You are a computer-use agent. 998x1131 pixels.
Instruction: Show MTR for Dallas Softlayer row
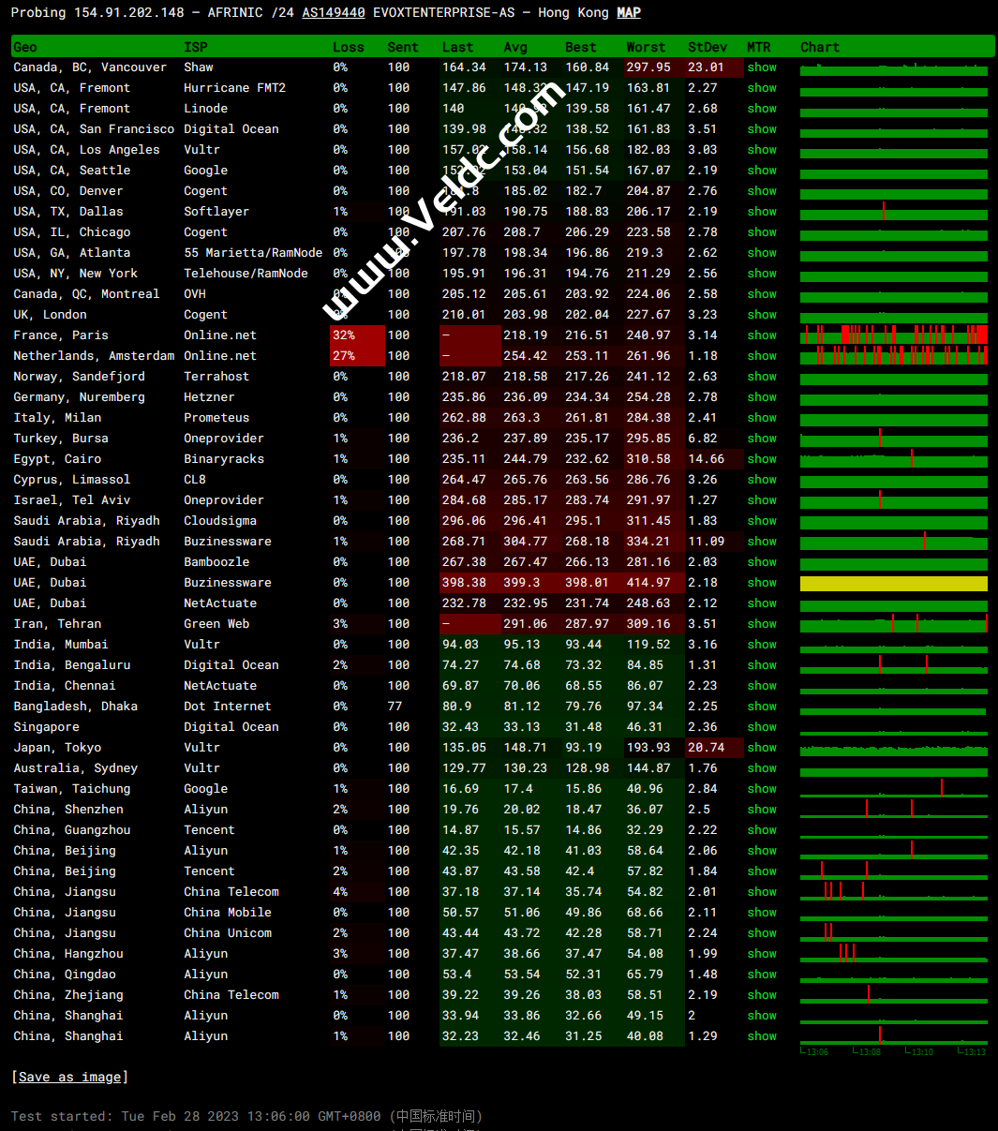[762, 212]
